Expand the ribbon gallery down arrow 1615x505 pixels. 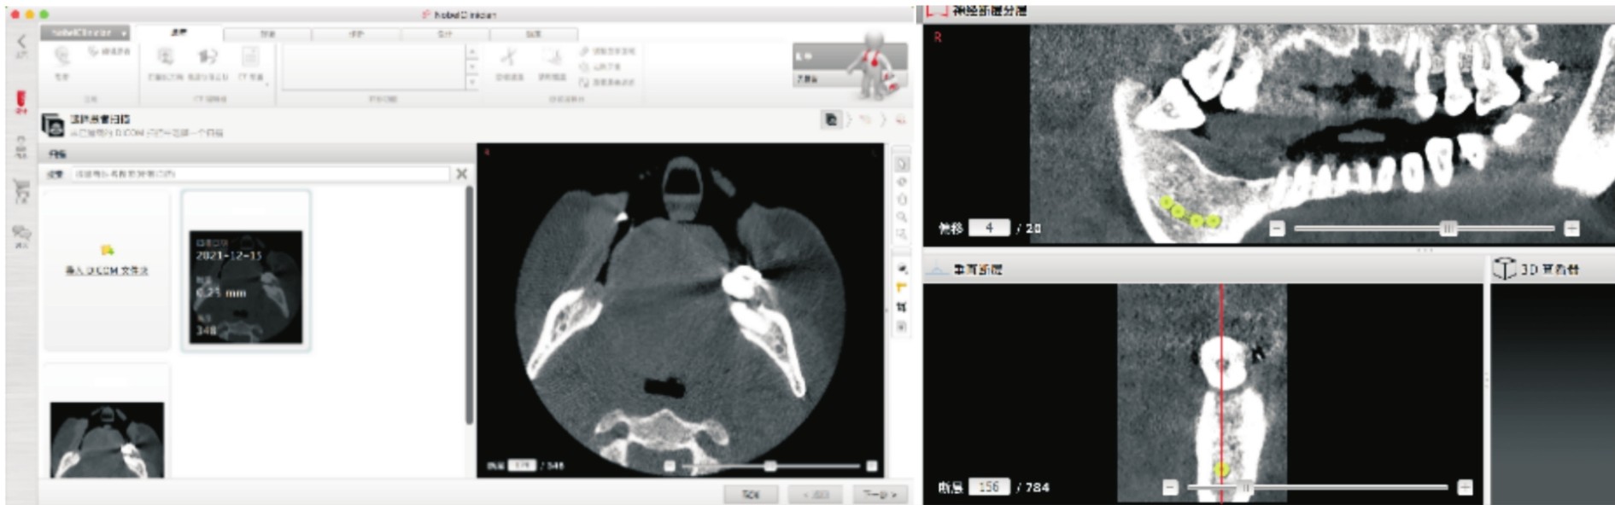click(471, 83)
